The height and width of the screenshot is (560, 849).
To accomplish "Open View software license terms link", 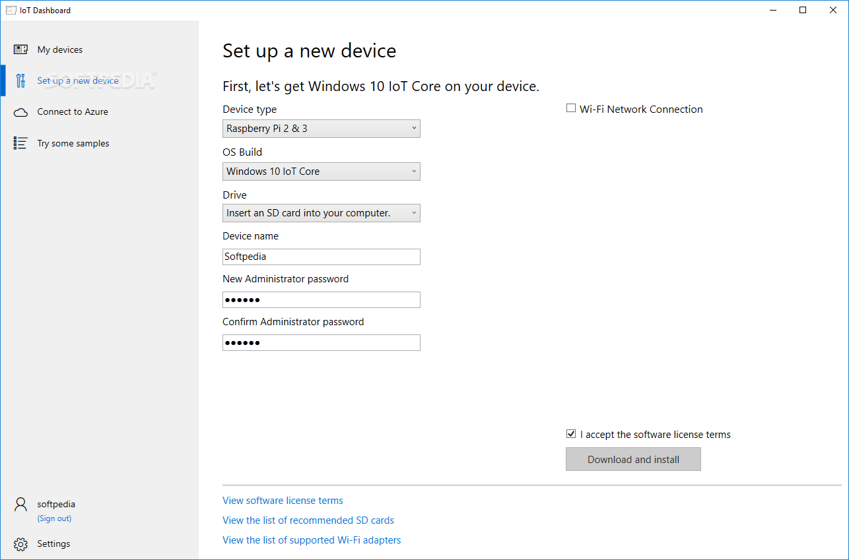I will click(283, 501).
